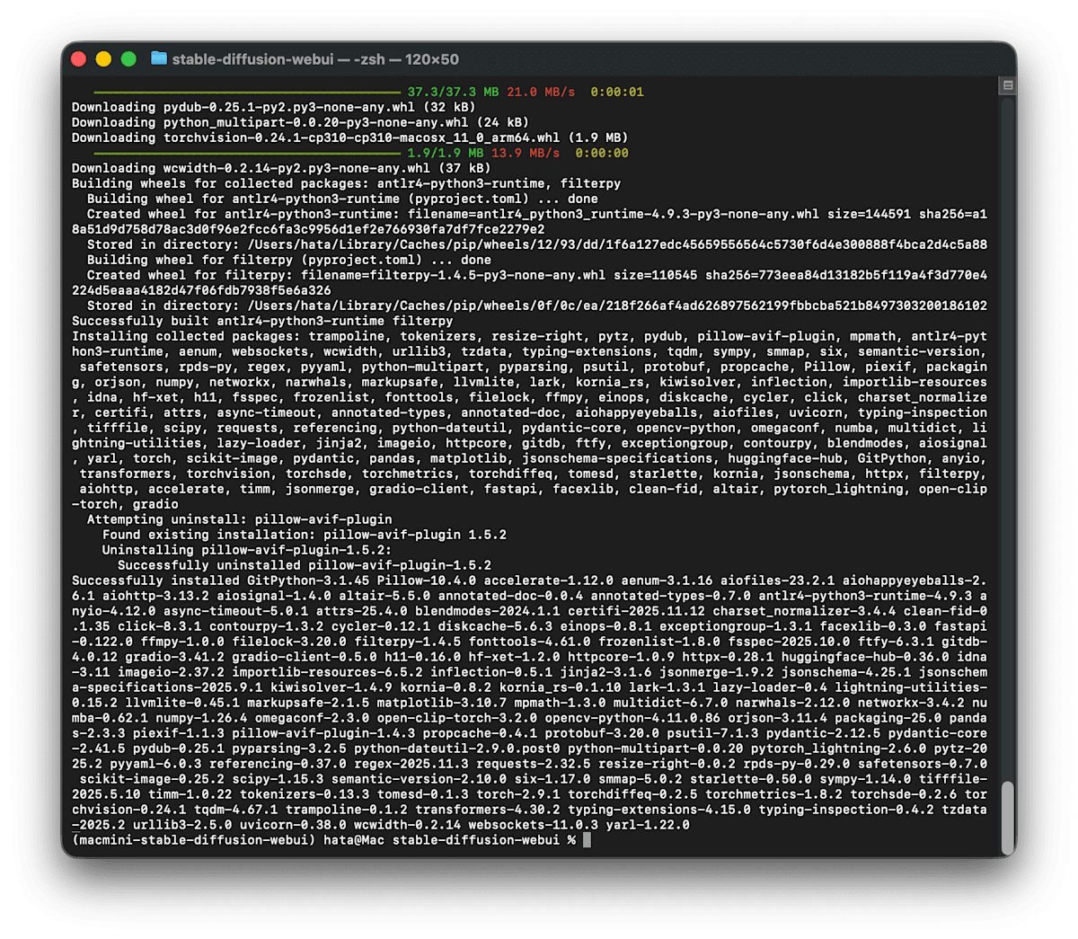Click 'Building wheel for antlr4-python3-runtime (pyproject.toml)' line
Image resolution: width=1078 pixels, height=939 pixels.
point(342,199)
